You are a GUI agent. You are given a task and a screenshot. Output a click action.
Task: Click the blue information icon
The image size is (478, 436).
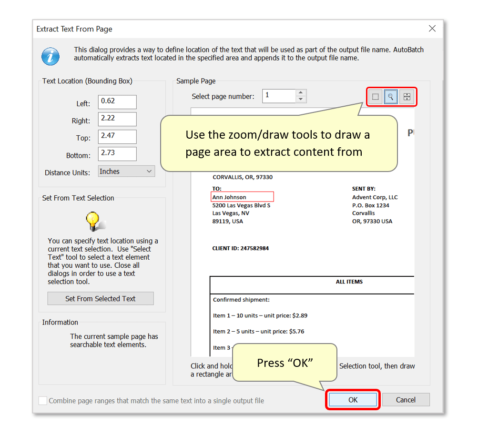click(51, 56)
